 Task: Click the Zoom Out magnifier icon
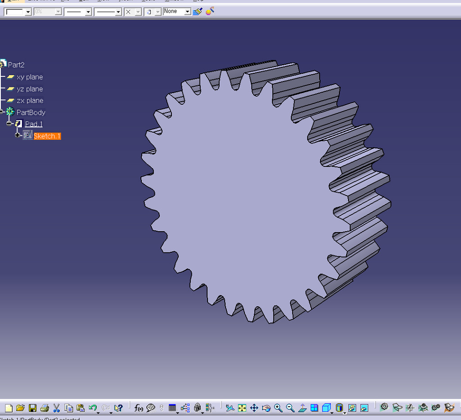tap(290, 408)
